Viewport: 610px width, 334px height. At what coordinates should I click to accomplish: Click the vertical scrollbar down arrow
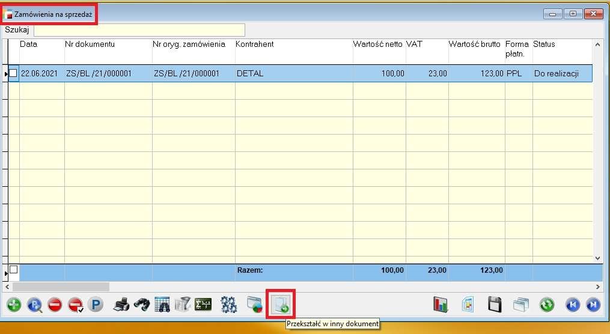click(597, 258)
